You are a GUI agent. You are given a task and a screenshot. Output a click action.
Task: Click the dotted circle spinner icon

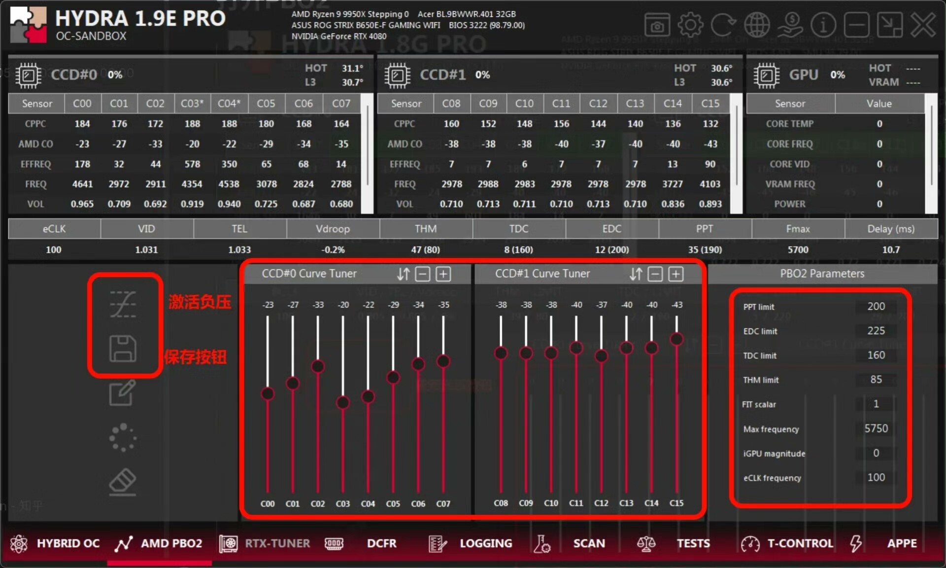click(x=122, y=437)
